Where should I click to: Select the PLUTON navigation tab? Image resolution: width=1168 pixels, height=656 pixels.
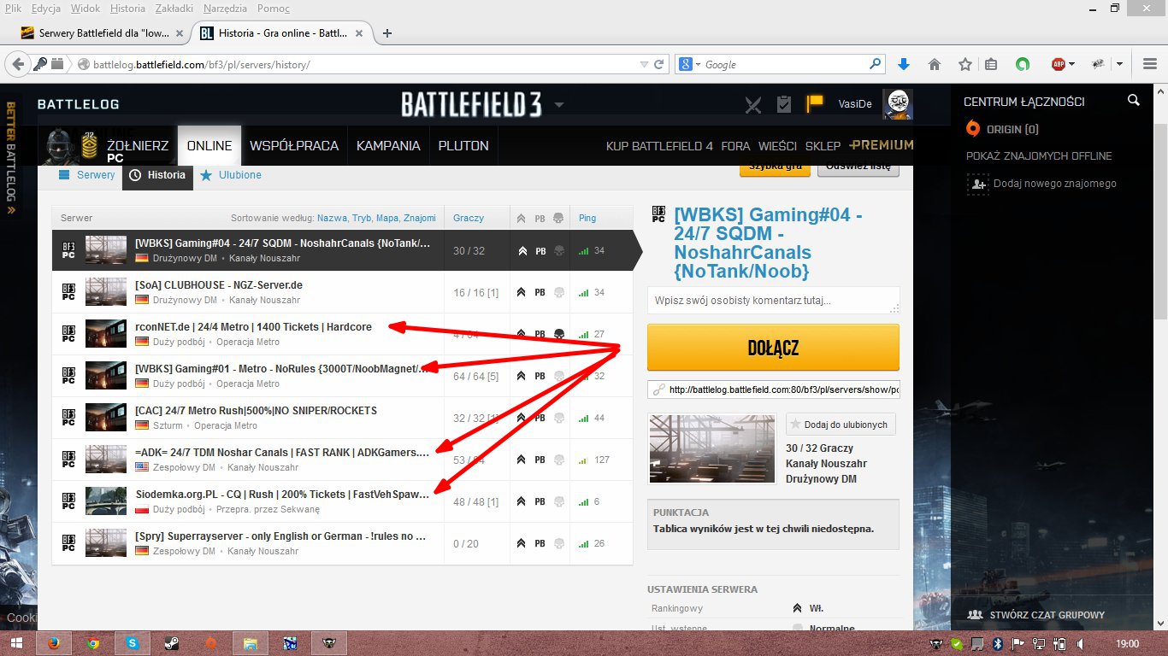tap(463, 146)
